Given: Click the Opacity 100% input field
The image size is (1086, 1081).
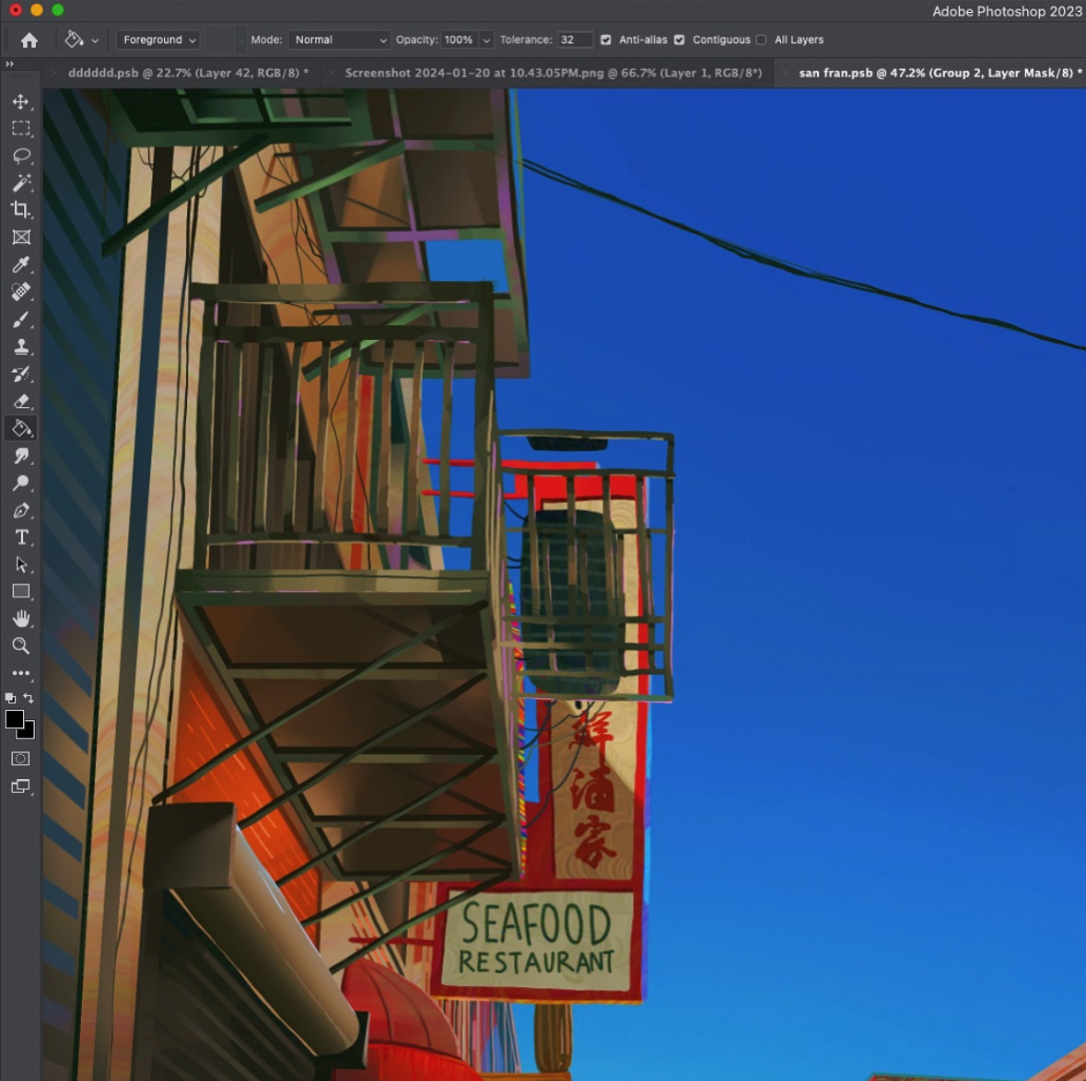Looking at the screenshot, I should click(x=460, y=40).
